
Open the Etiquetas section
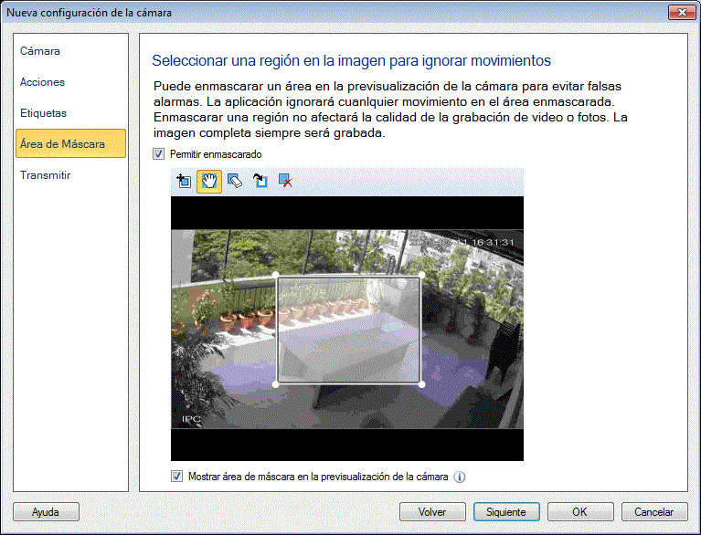[x=44, y=113]
